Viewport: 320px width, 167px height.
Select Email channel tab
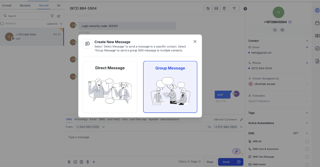pos(93,119)
